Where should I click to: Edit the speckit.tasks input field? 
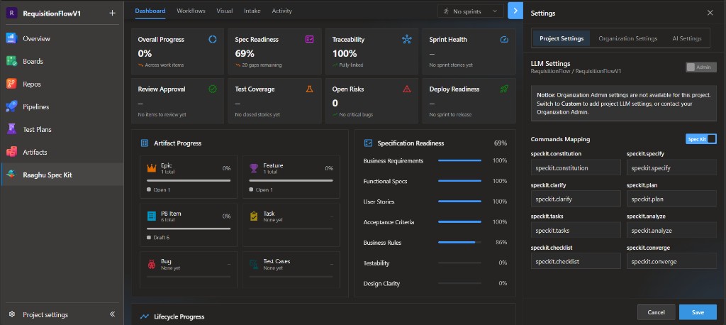(x=576, y=230)
